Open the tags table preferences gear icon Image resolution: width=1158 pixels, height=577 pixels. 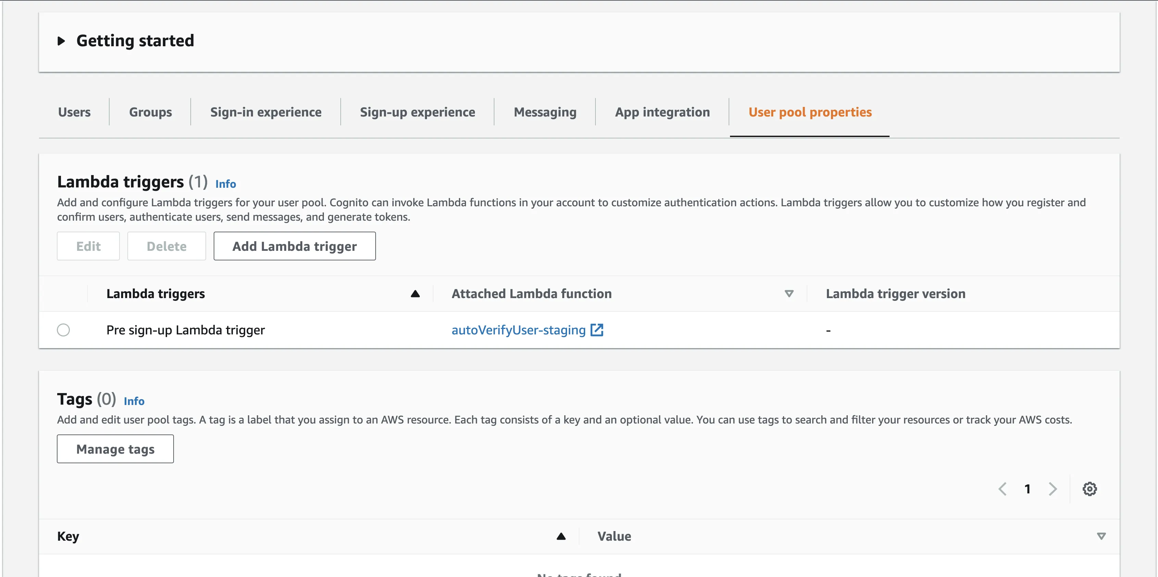(1089, 489)
